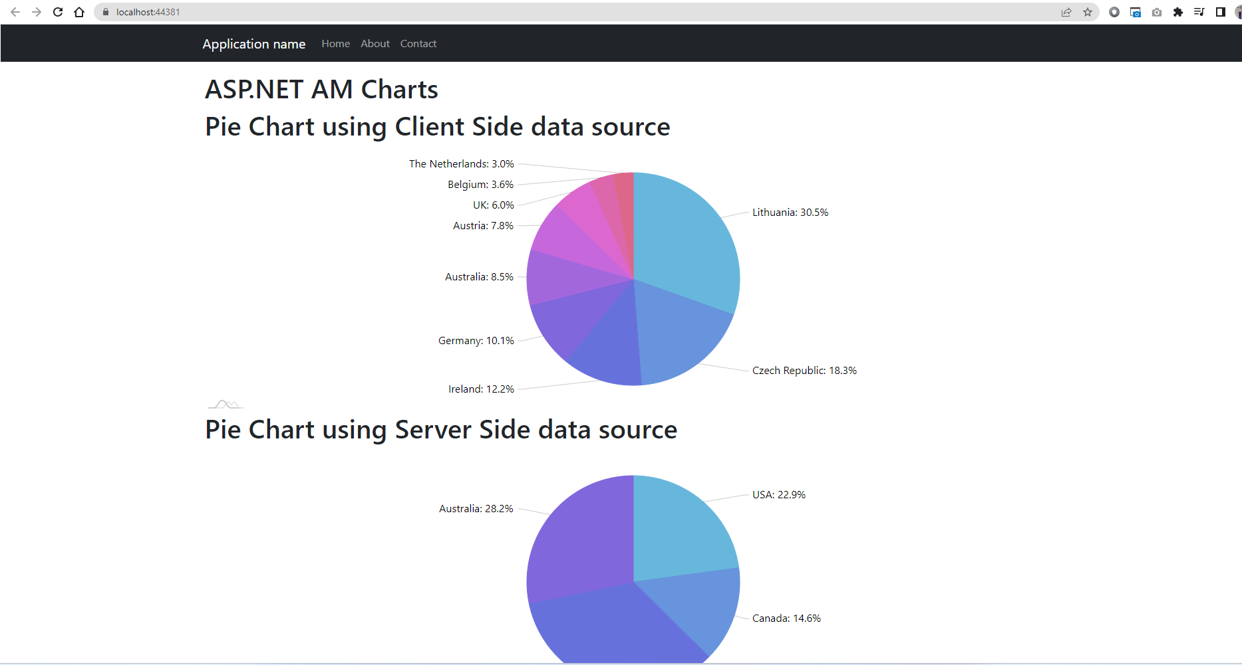Click the label 'Canada: 14.6%'
The height and width of the screenshot is (665, 1242).
tap(786, 618)
